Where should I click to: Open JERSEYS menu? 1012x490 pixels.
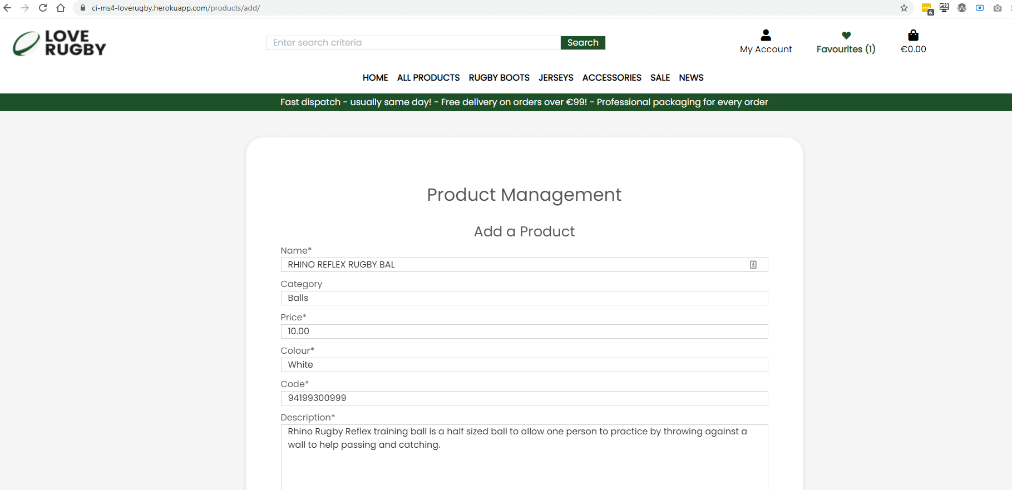(556, 78)
